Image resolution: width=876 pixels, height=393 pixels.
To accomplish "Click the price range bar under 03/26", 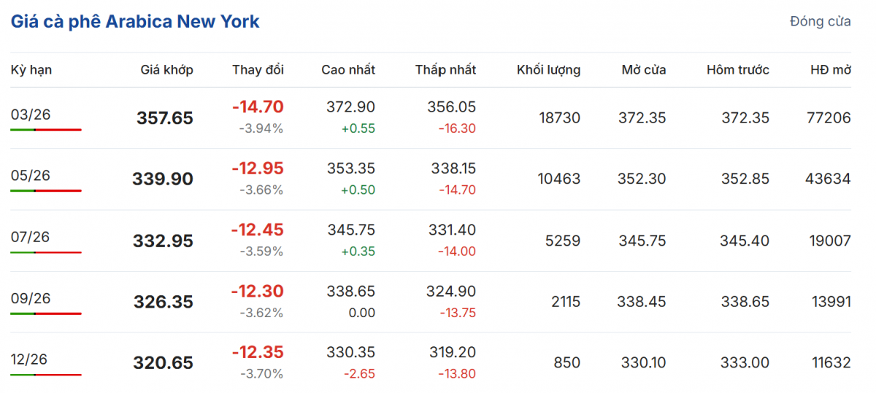I will coord(46,130).
